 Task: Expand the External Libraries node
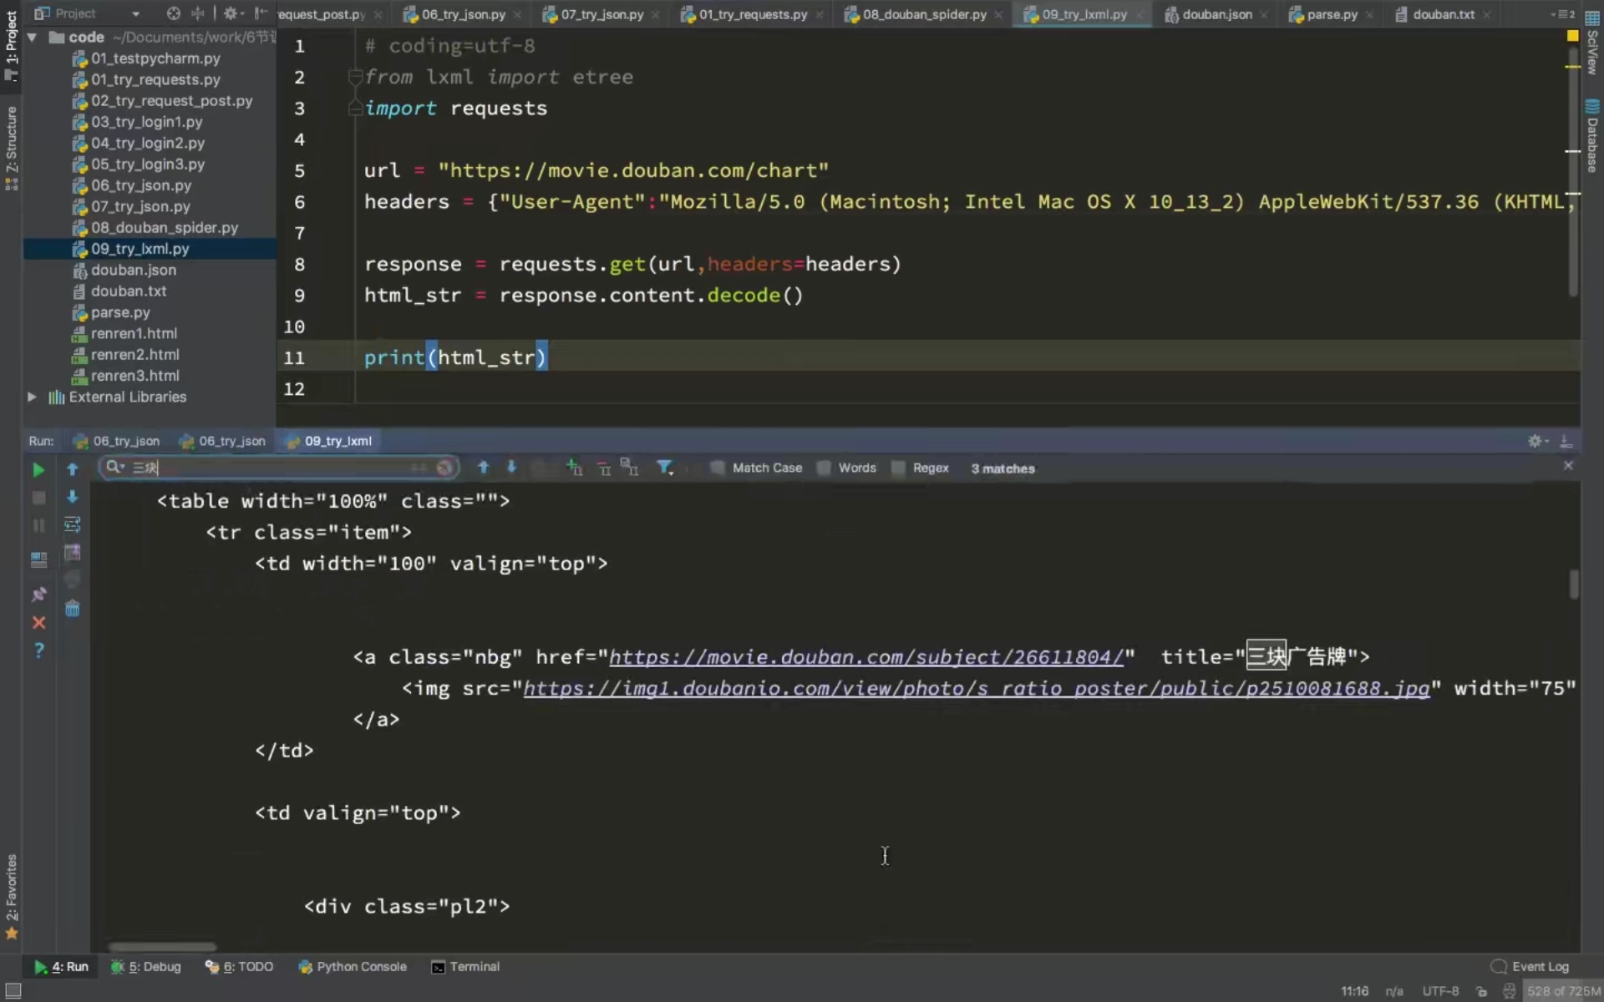coord(32,397)
